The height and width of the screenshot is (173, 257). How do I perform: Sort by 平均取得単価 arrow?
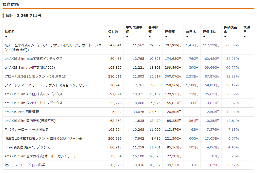click(x=127, y=36)
